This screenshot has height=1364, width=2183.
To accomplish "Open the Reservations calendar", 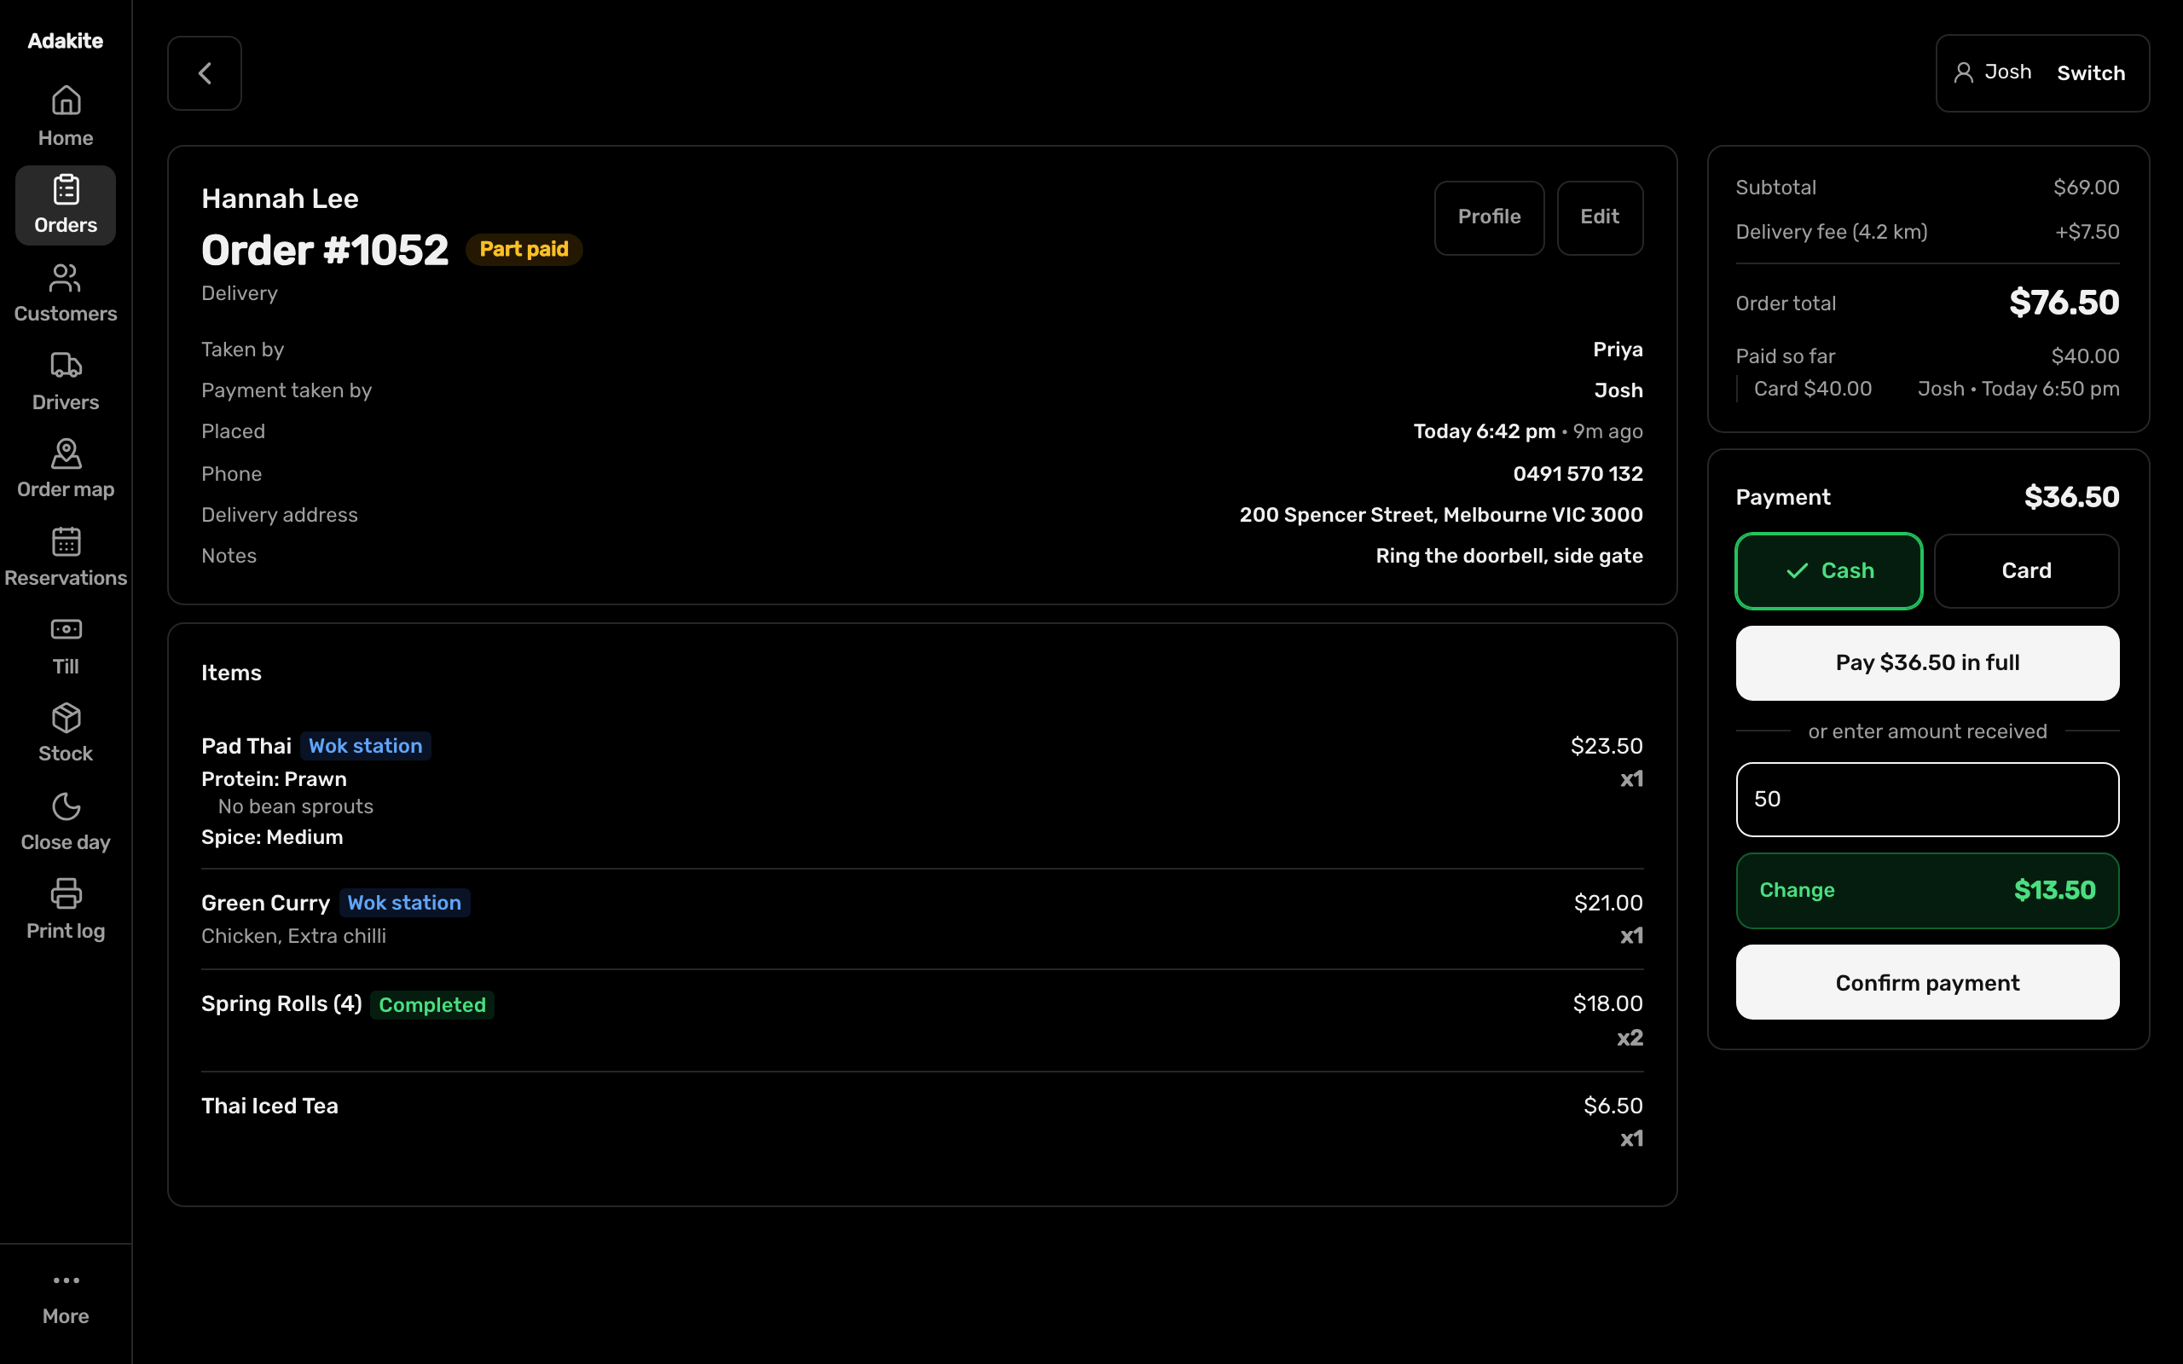I will coord(66,558).
